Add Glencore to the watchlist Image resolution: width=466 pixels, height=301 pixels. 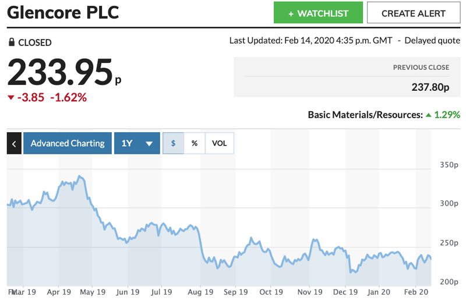[318, 13]
